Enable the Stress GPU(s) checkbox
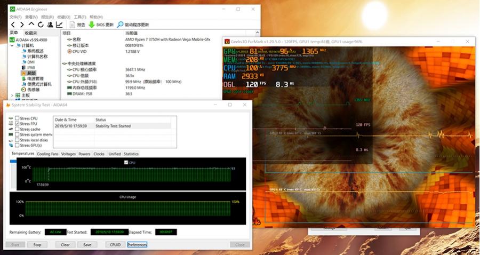Screen dimensions: 480x255 [17, 145]
